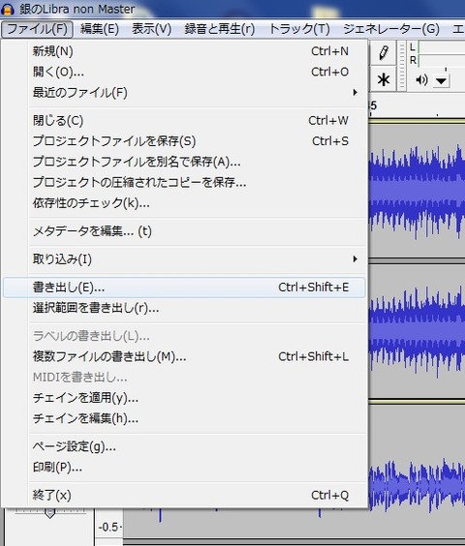Choose 閉じる(C) menu entry
The height and width of the screenshot is (546, 465).
(184, 121)
